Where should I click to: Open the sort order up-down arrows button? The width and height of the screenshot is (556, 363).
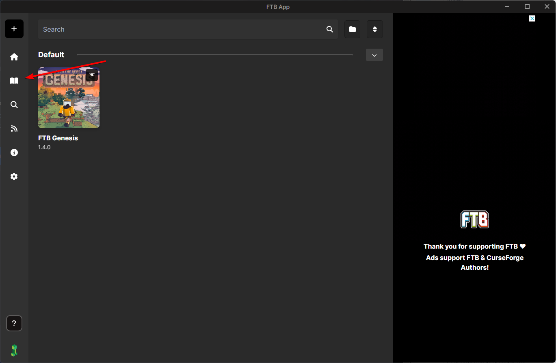point(375,29)
